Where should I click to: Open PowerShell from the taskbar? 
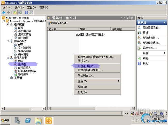[28, 121]
